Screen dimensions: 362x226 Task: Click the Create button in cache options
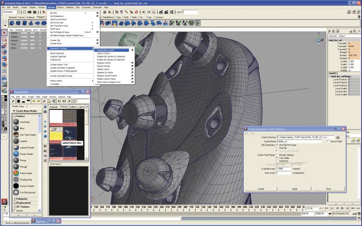[261, 189]
